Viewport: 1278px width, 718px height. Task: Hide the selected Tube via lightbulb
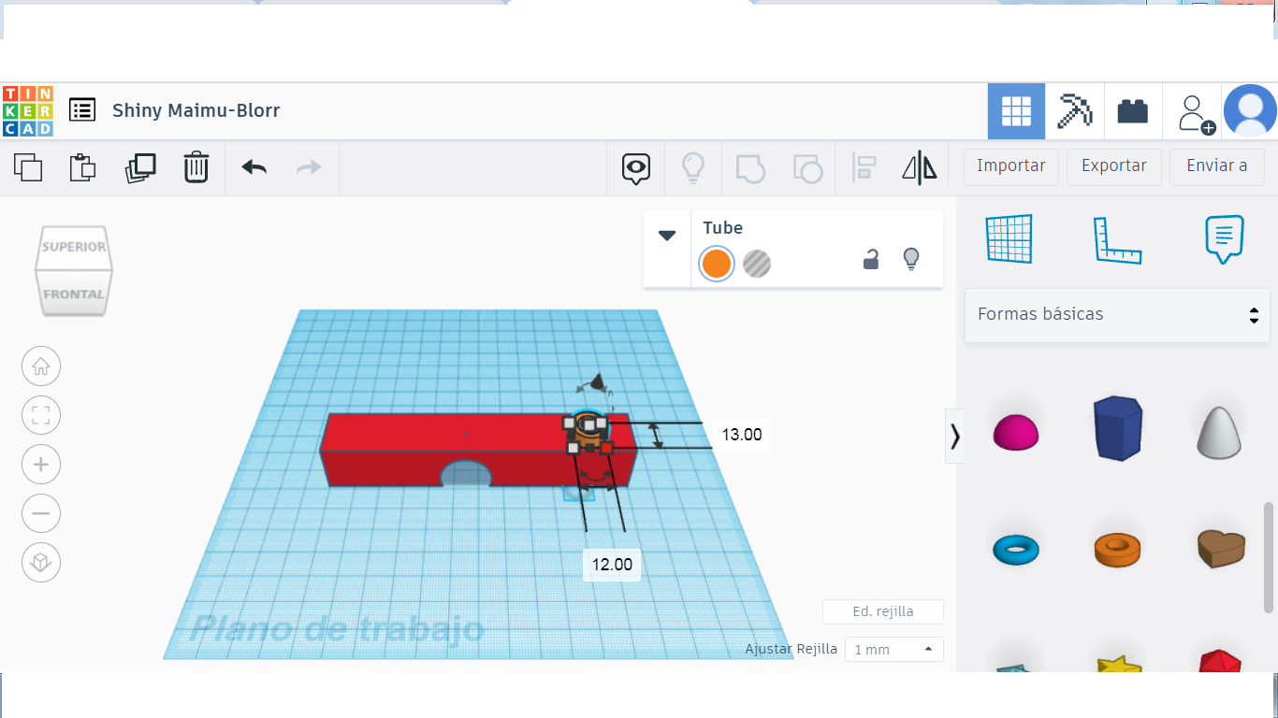tap(911, 260)
